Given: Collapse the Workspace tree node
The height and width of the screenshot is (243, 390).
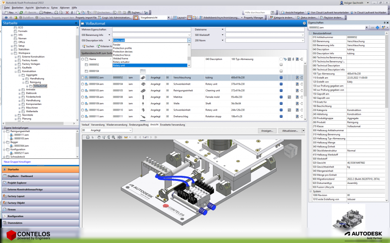Looking at the screenshot, I should pyautogui.click(x=12, y=53).
